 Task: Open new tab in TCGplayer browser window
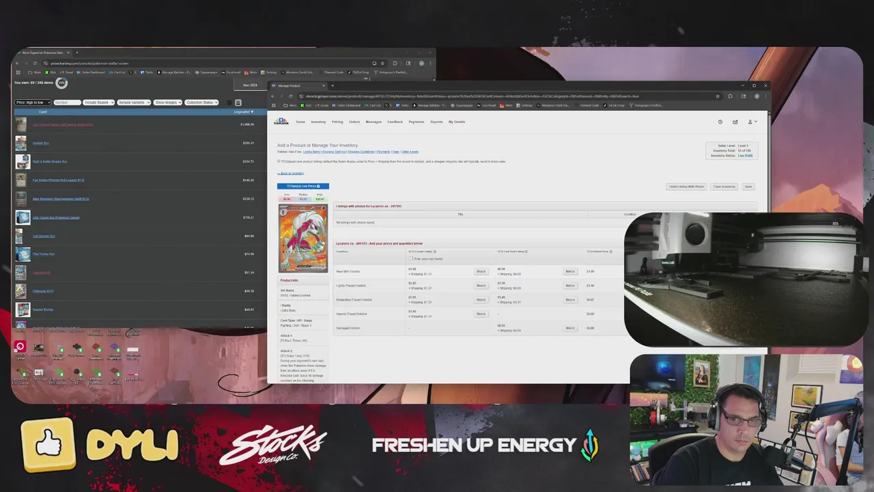pos(333,85)
